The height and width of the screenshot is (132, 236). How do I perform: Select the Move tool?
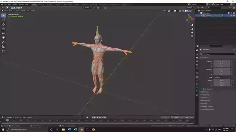pyautogui.click(x=3, y=25)
